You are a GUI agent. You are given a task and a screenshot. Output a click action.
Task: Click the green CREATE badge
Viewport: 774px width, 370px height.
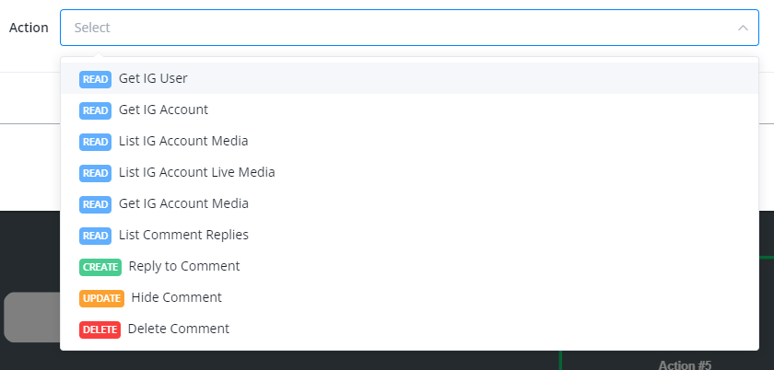click(100, 267)
